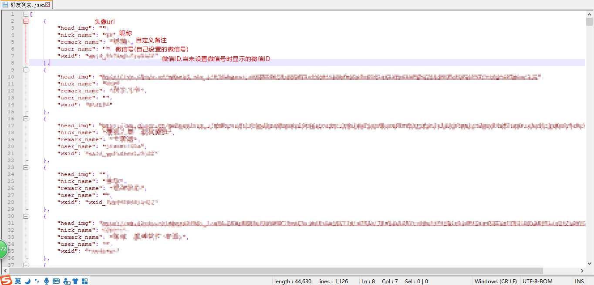Viewport: 594px width, 285px height.
Task: Open the IME toolbox grid icon
Action: coord(85,281)
